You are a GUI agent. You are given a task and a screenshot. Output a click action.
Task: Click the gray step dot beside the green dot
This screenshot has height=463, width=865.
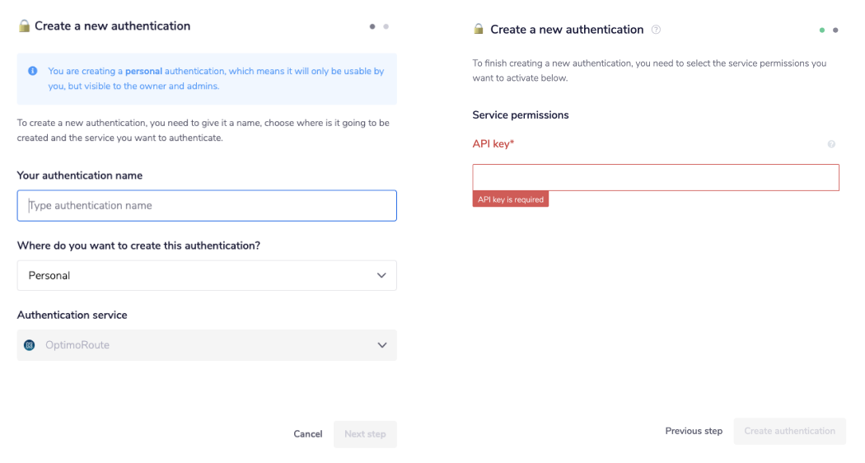(x=835, y=30)
